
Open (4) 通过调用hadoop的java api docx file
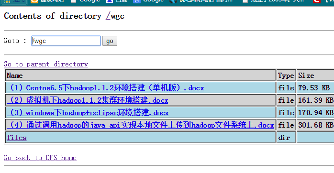tap(140, 125)
